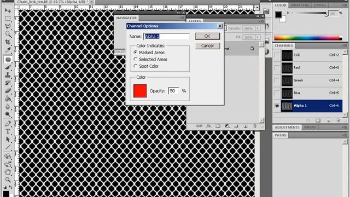Screen dimensions: 350x197
Task: Show the Green channel visibility
Action: coord(277,80)
